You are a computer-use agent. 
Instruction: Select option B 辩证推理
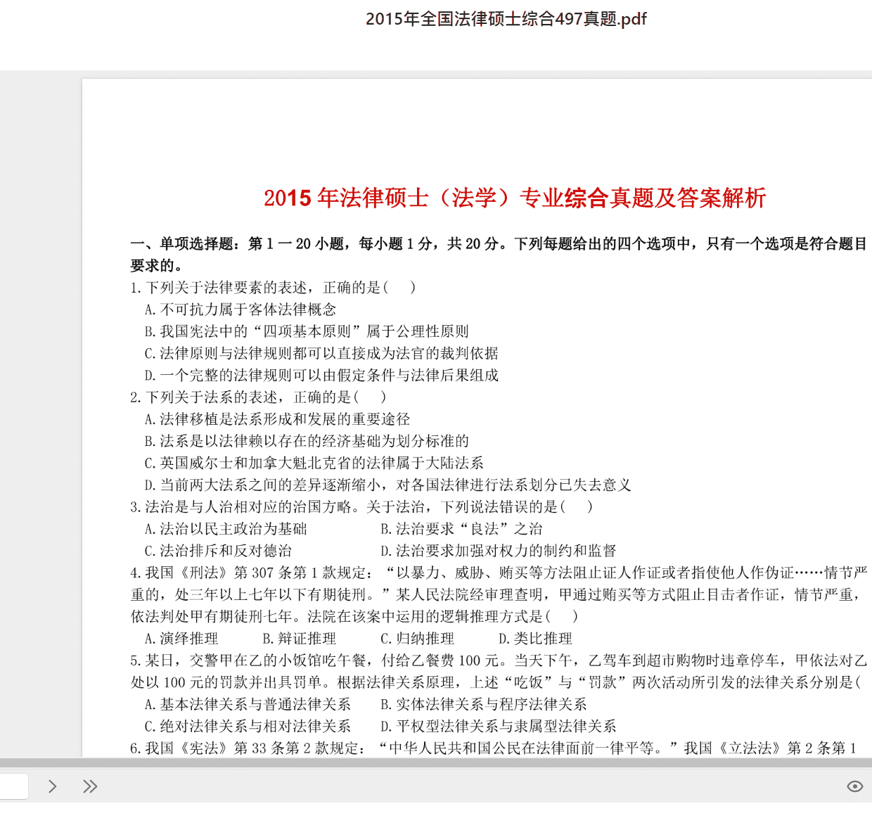tap(300, 639)
